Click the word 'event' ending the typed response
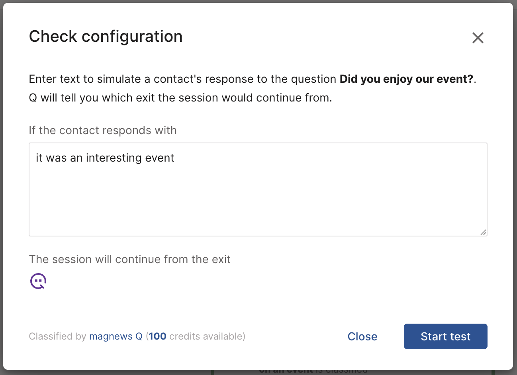 [160, 158]
